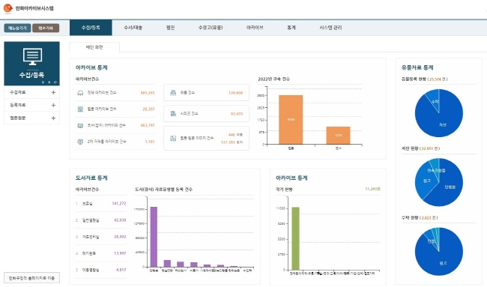Expand 수집자료 with its plus sign
This screenshot has width=487, height=287.
(x=53, y=92)
